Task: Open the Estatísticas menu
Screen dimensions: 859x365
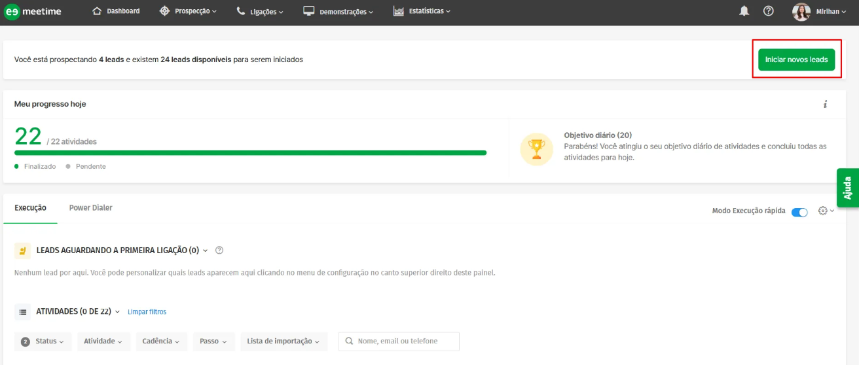Action: (x=422, y=11)
